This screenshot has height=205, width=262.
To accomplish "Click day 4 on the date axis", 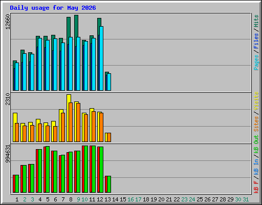I will tap(40, 199).
